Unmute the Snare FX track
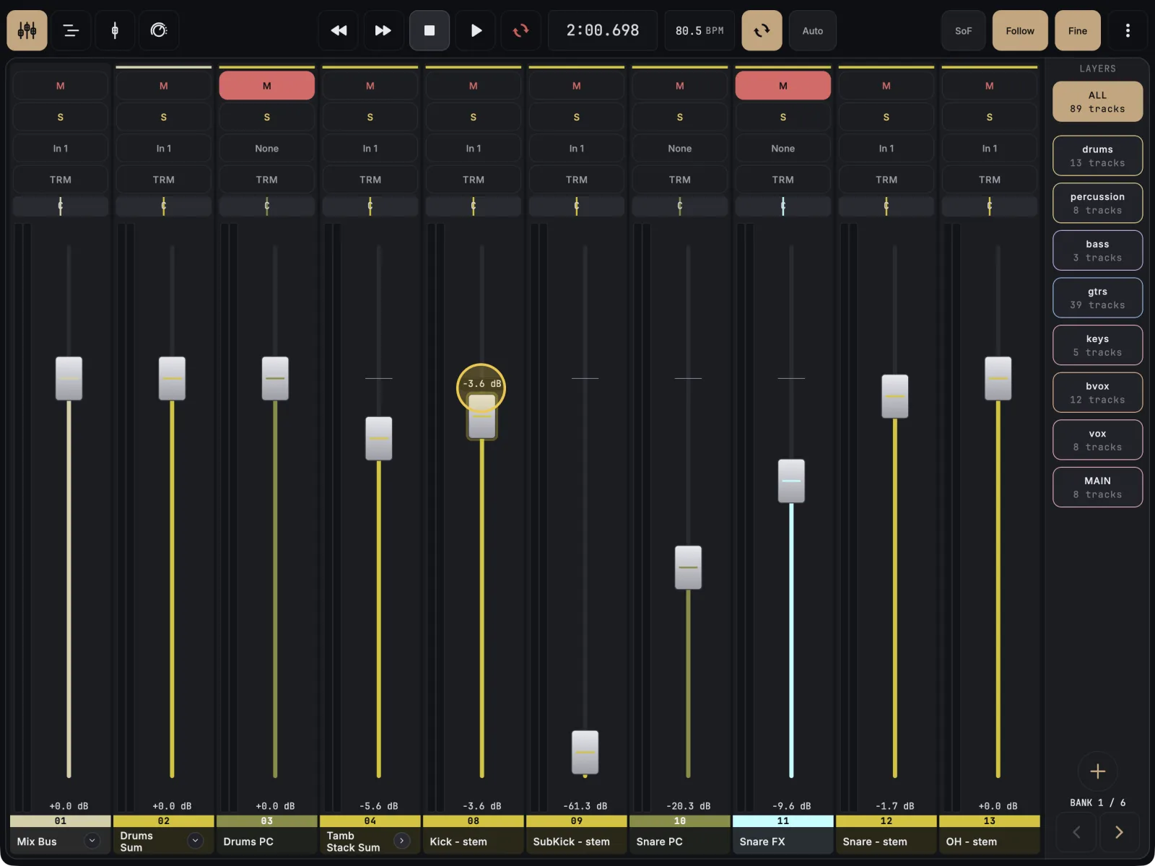This screenshot has width=1155, height=866. [x=783, y=86]
